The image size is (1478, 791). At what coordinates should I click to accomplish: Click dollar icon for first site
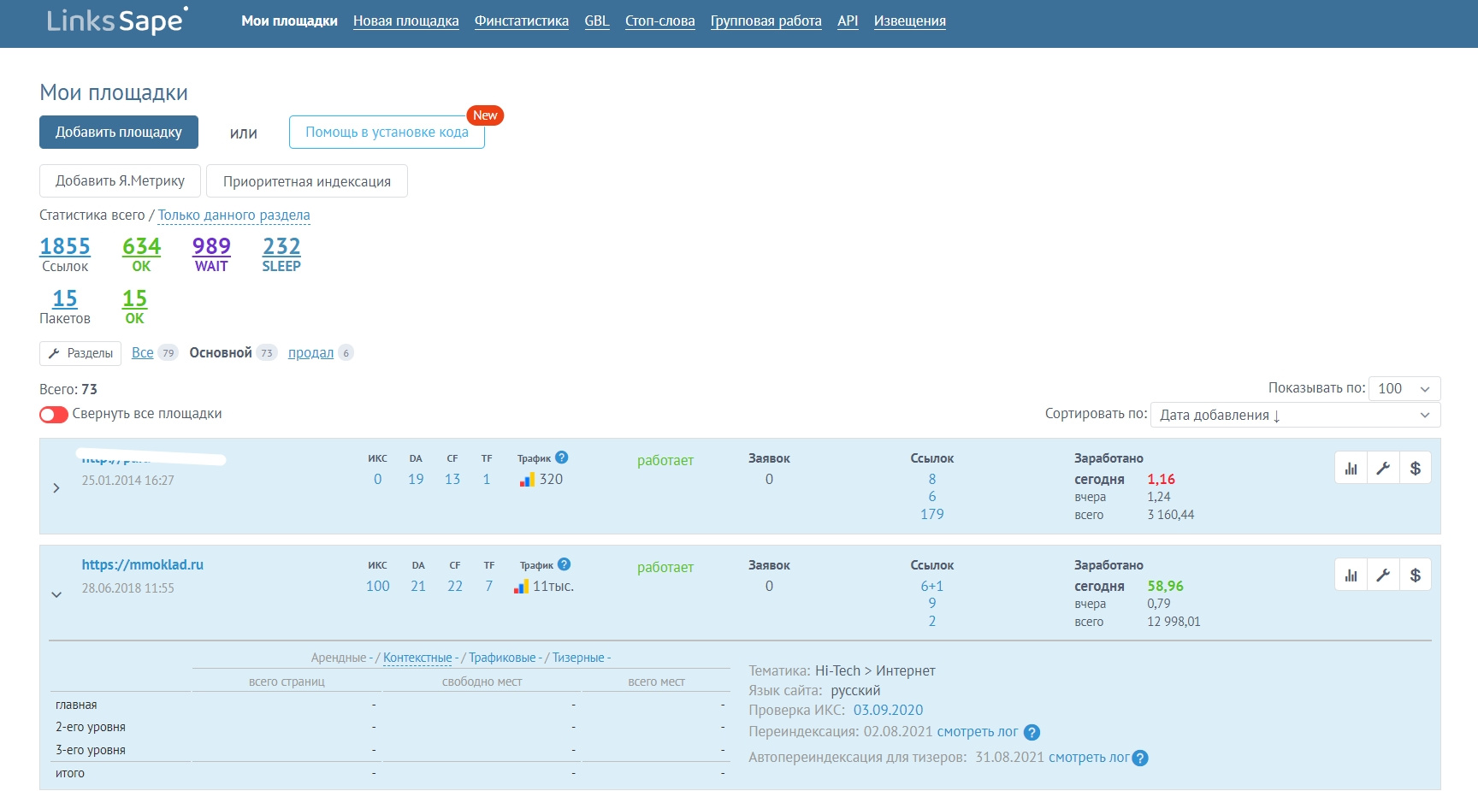[x=1416, y=468]
